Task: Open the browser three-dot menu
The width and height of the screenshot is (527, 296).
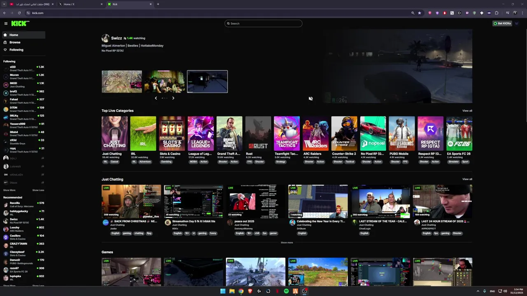Action: [522, 13]
